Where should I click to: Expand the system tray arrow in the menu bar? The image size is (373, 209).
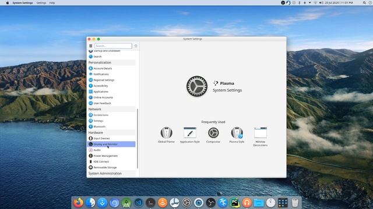(309, 3)
